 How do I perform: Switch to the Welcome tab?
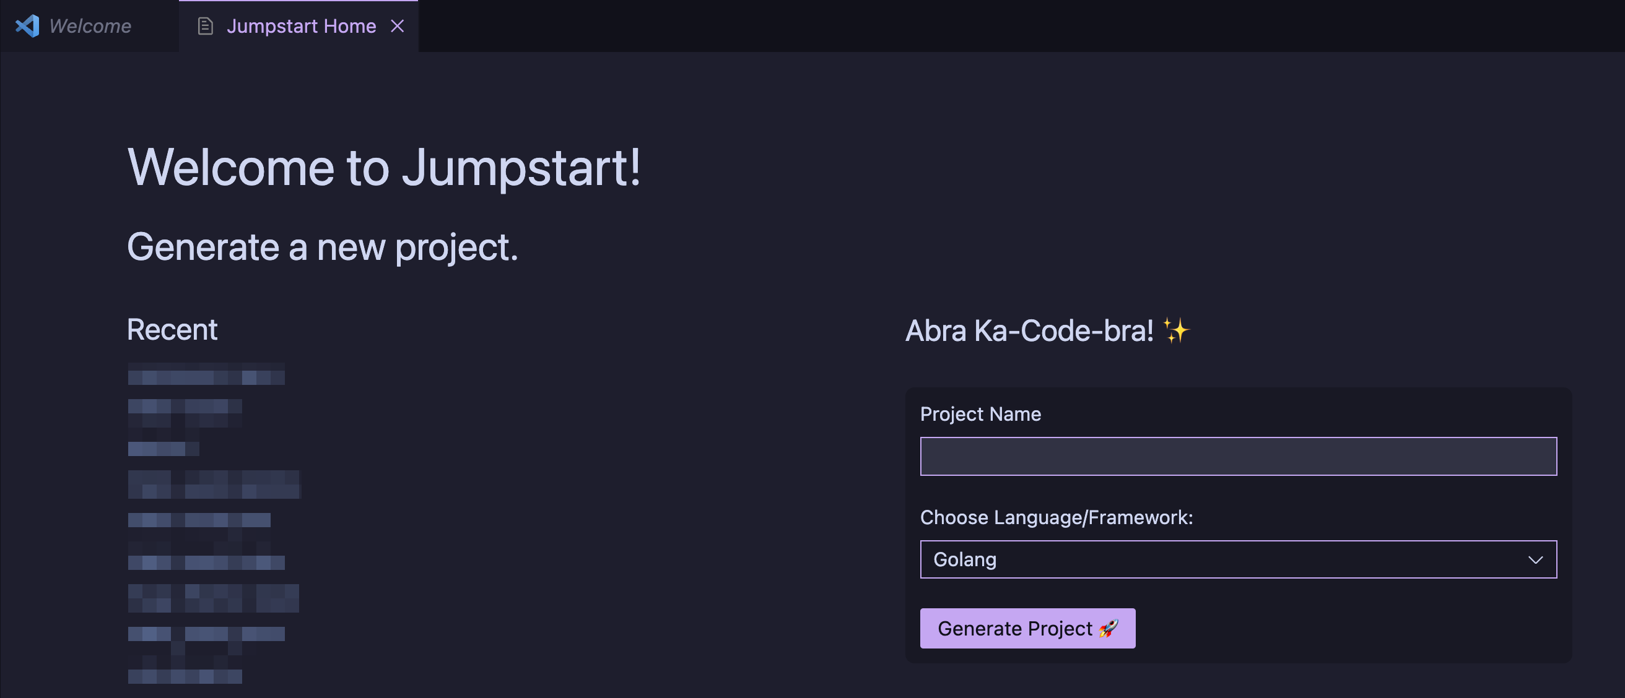point(90,26)
